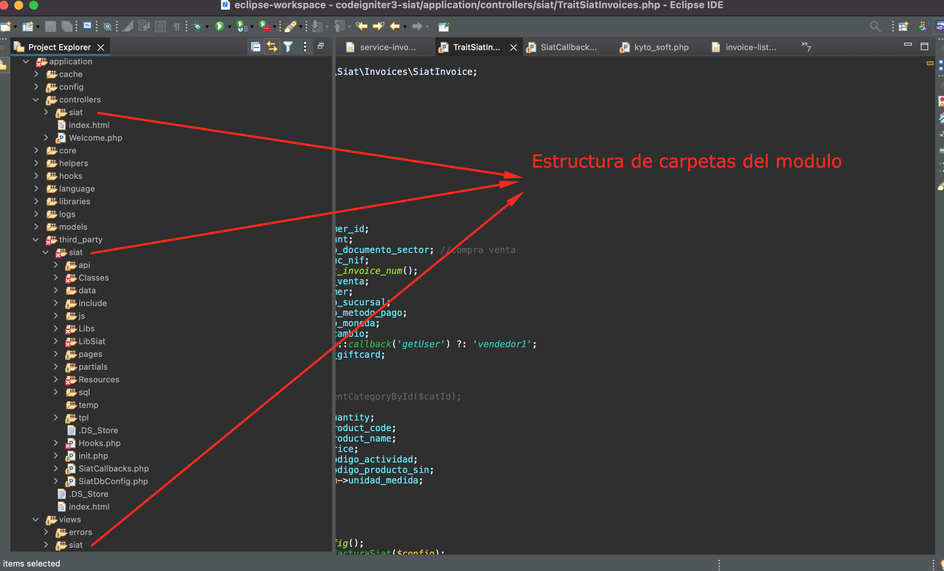Open the Run button dropdown arrow
The height and width of the screenshot is (571, 944).
pyautogui.click(x=230, y=27)
